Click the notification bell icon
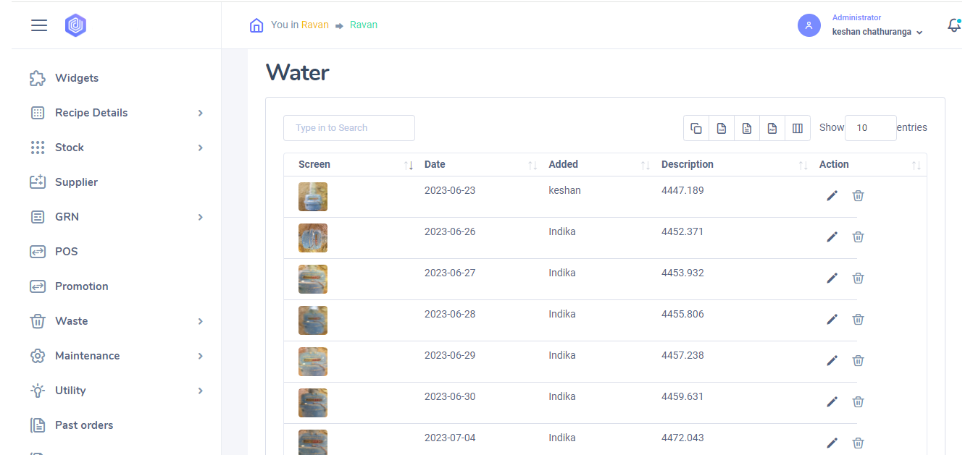 tap(953, 25)
